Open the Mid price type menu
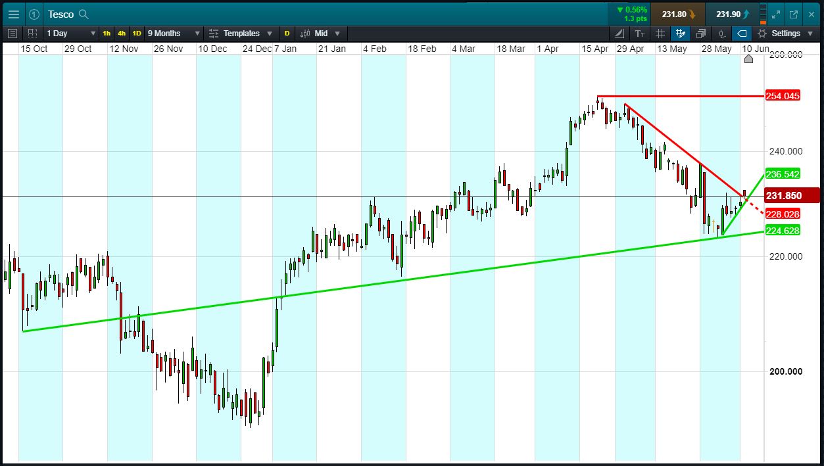Image resolution: width=824 pixels, height=466 pixels. (x=320, y=34)
